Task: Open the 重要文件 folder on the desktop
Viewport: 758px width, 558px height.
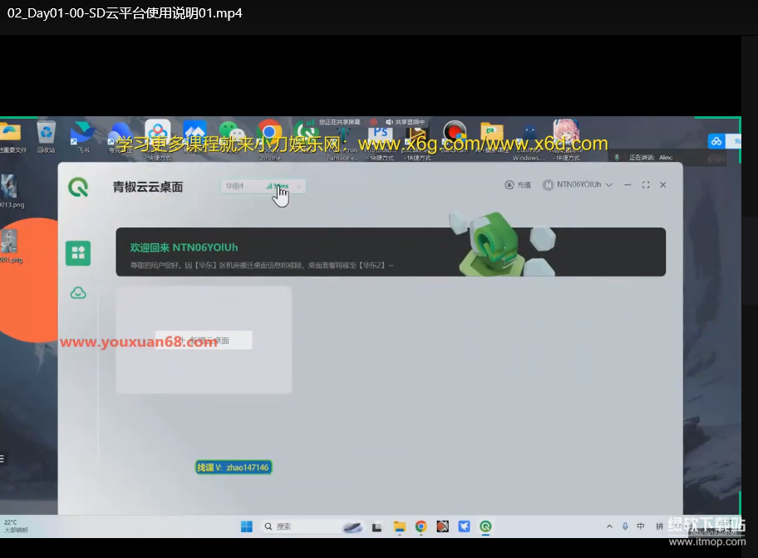Action: click(12, 137)
